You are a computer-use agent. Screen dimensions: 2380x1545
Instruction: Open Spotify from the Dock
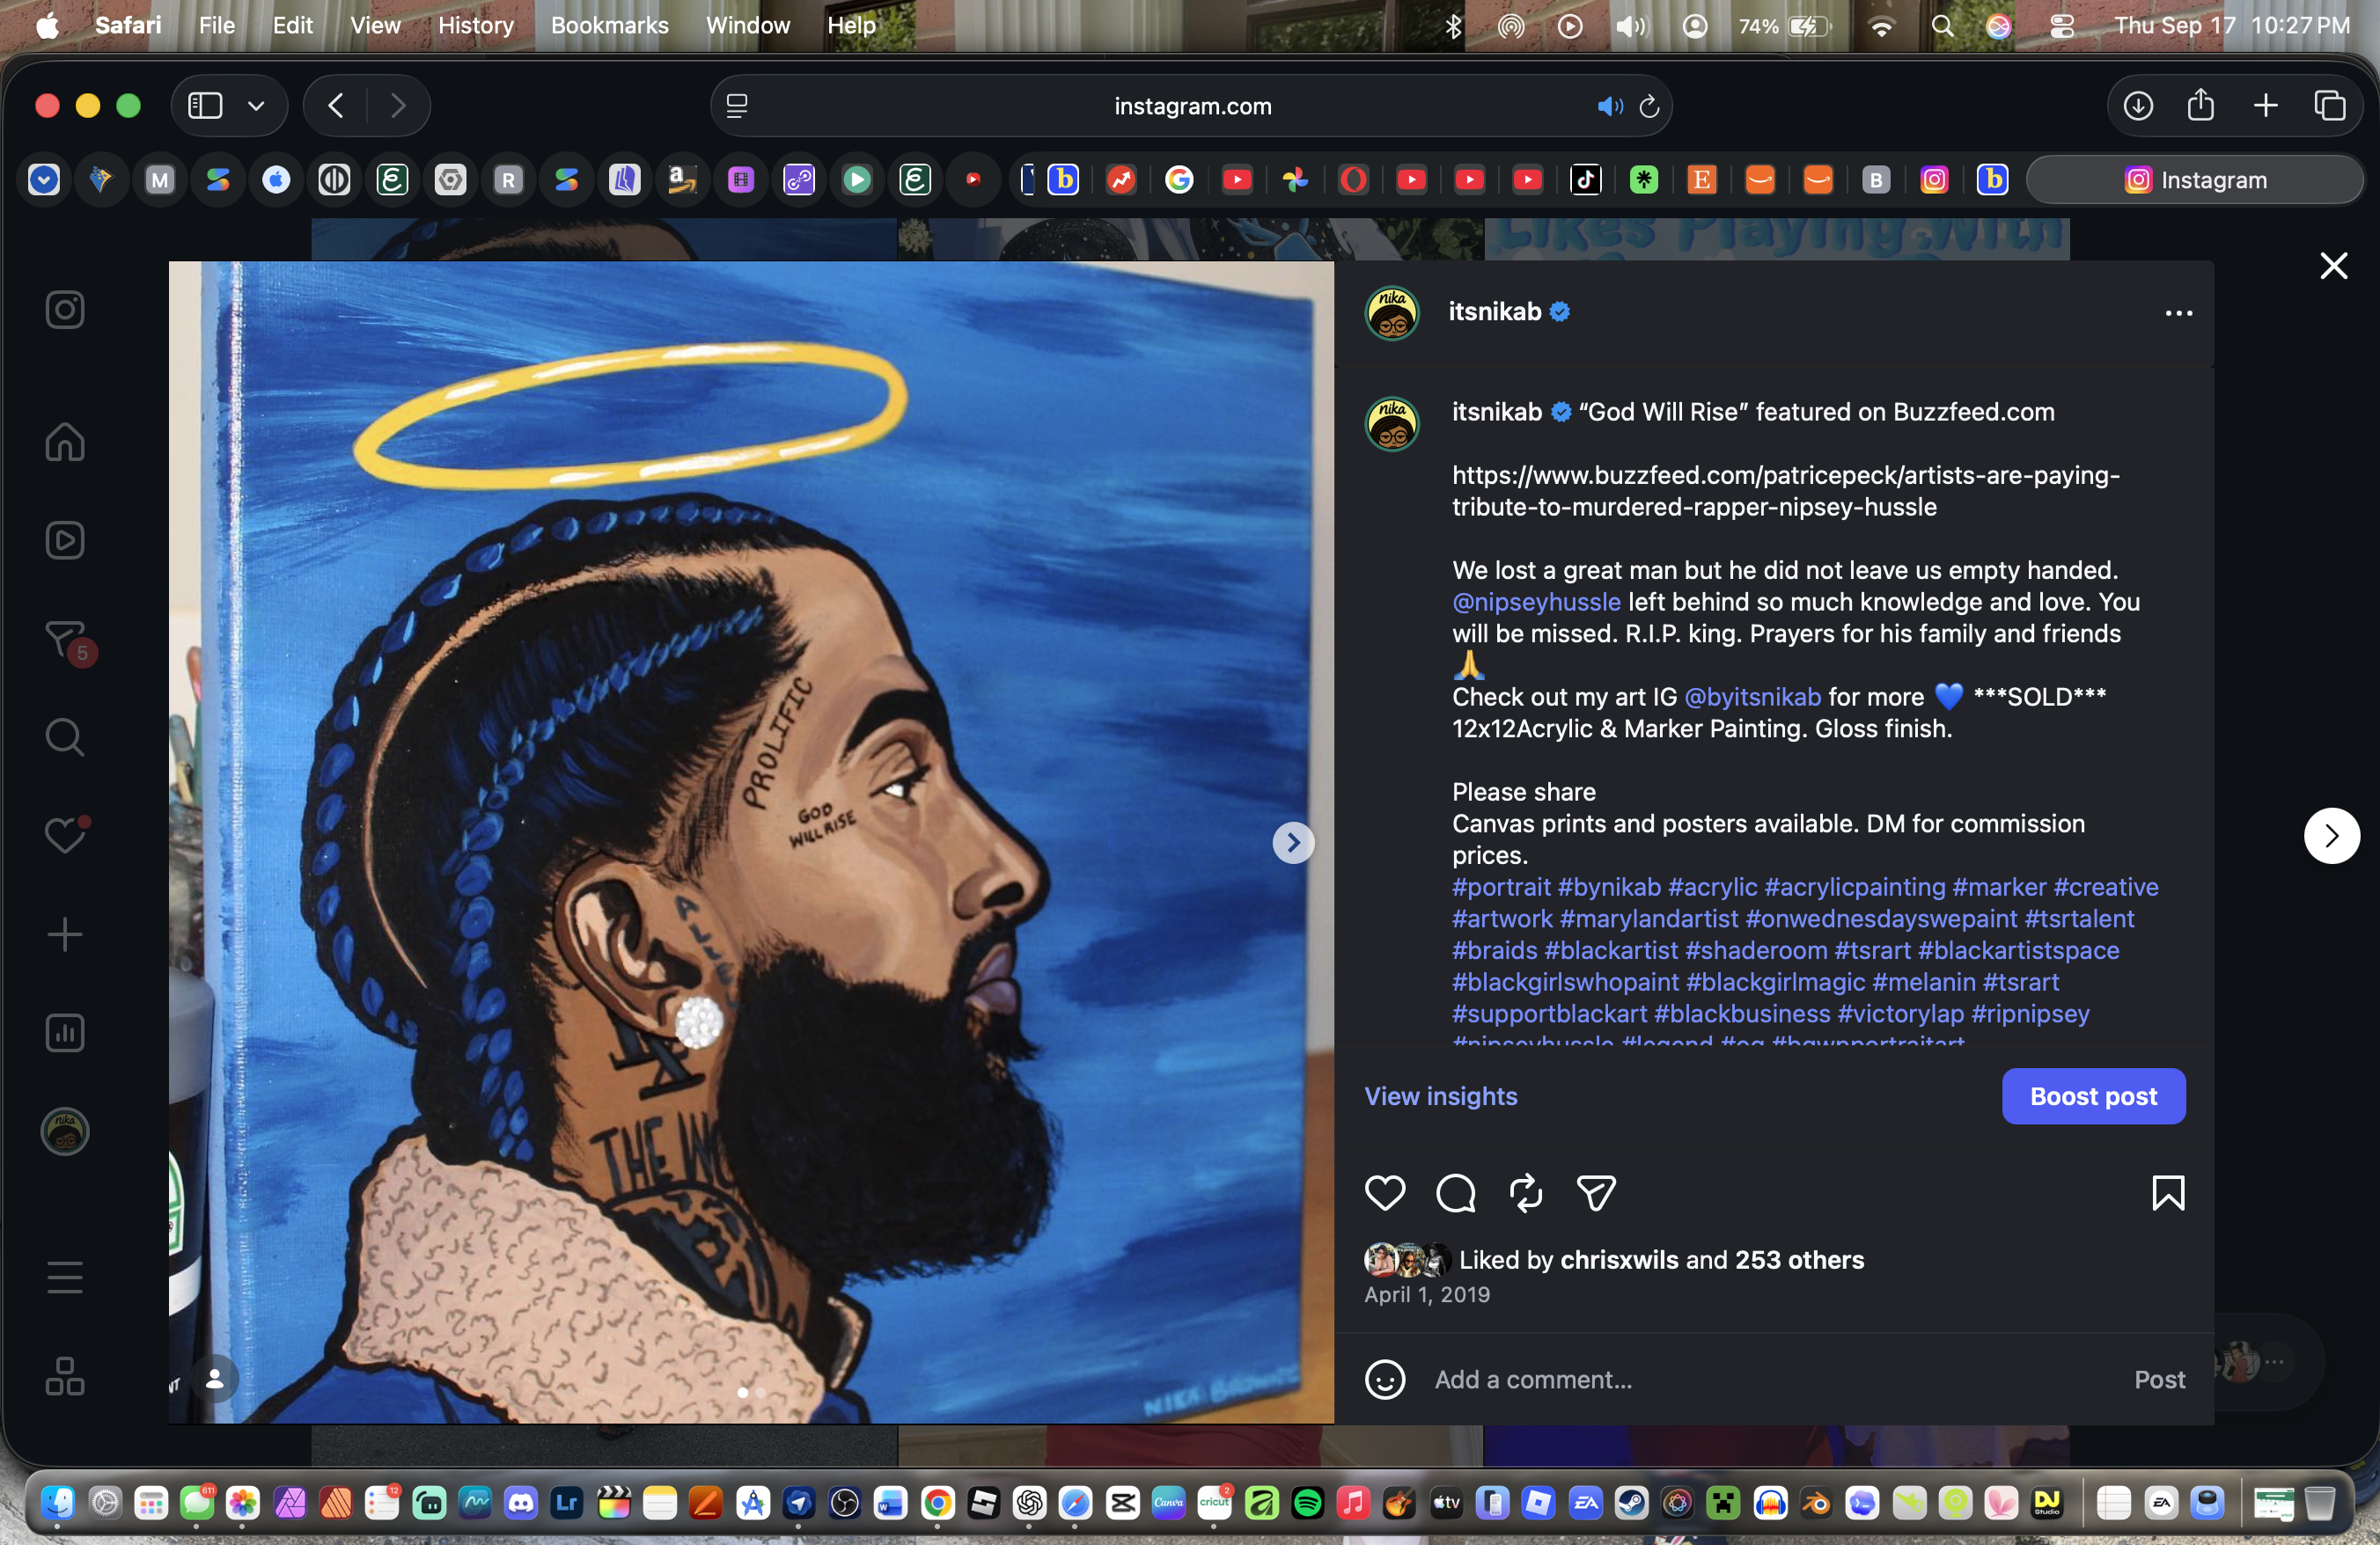pyautogui.click(x=1307, y=1502)
